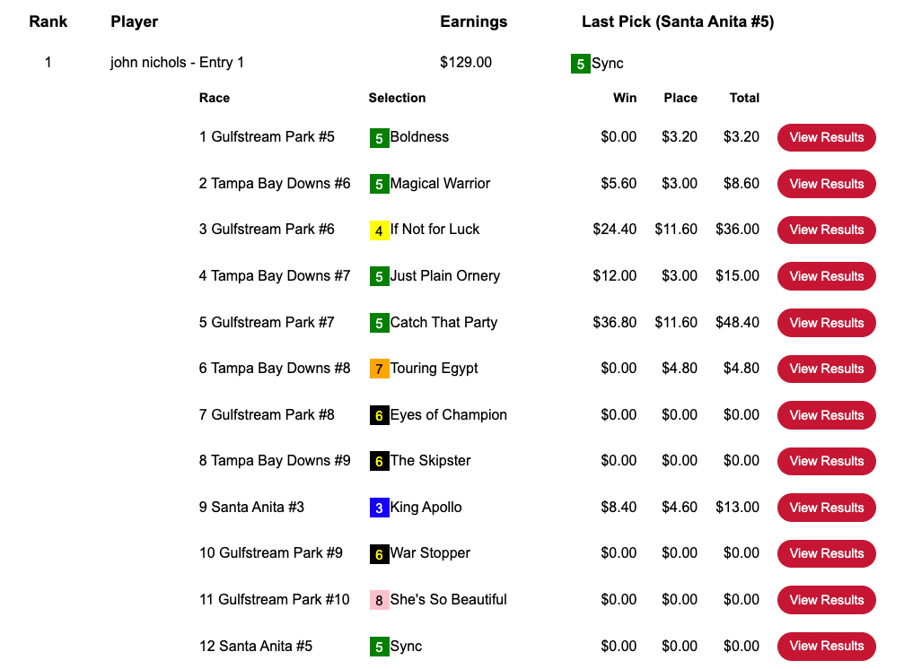The image size is (904, 669).
Task: View Results for Tampa Bay Downs #6
Action: [x=826, y=184]
